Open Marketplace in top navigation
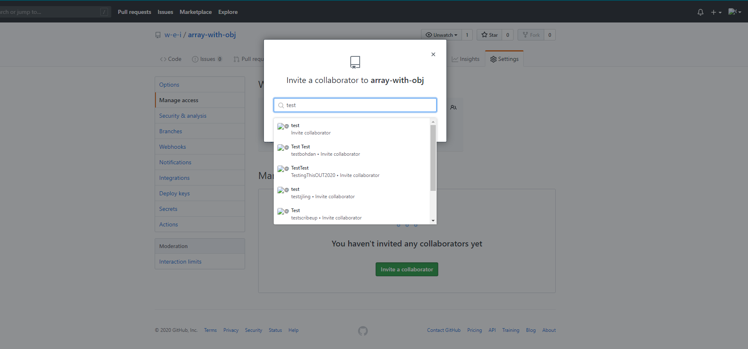 point(196,12)
